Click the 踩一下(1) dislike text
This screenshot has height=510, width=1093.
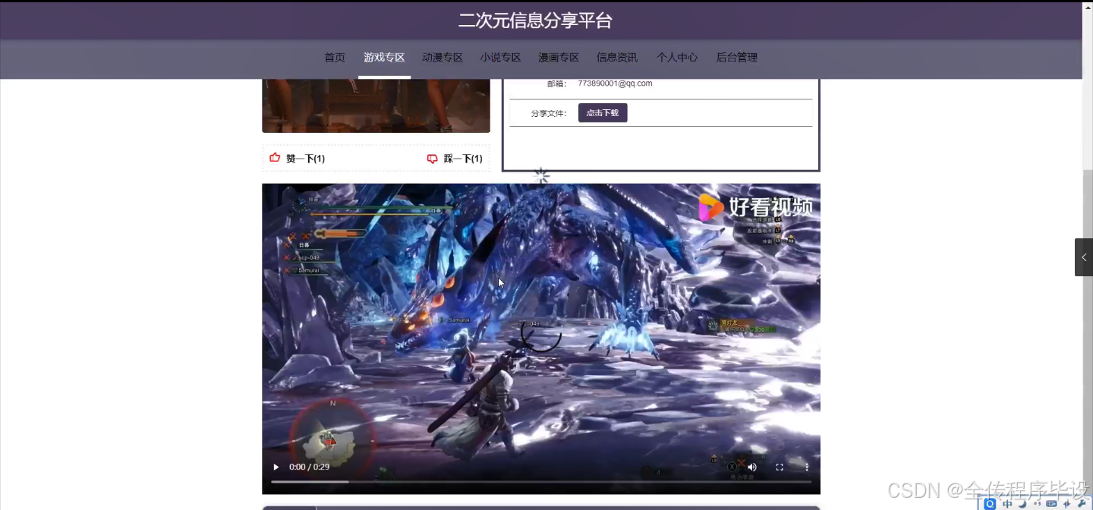click(463, 159)
